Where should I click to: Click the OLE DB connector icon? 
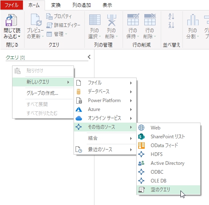(141, 181)
